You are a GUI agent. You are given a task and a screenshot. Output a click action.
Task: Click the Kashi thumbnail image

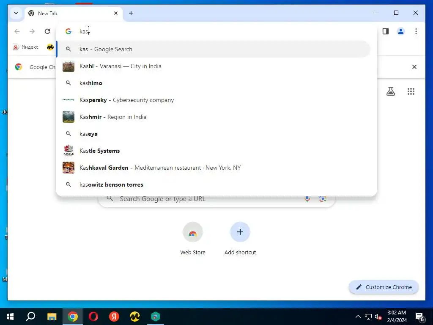pos(69,66)
